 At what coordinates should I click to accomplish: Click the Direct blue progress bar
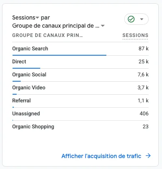[26, 68]
